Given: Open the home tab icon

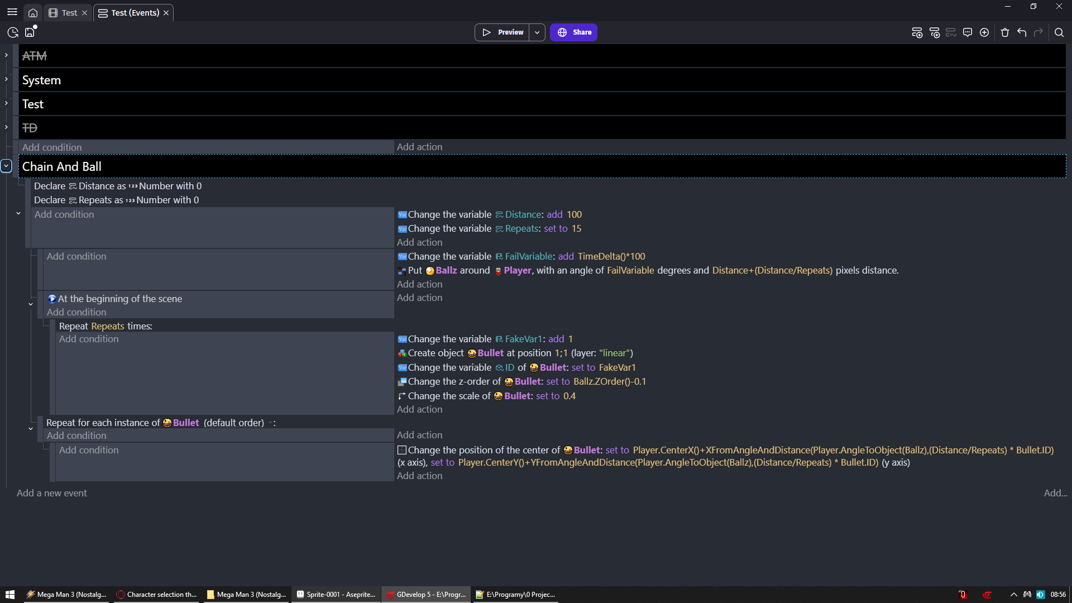Looking at the screenshot, I should point(33,12).
